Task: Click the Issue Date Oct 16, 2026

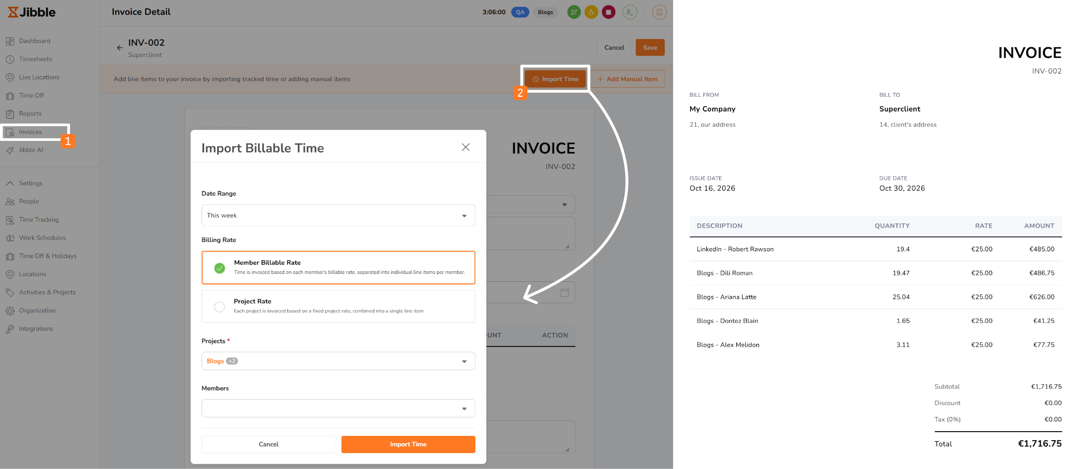Action: (712, 188)
